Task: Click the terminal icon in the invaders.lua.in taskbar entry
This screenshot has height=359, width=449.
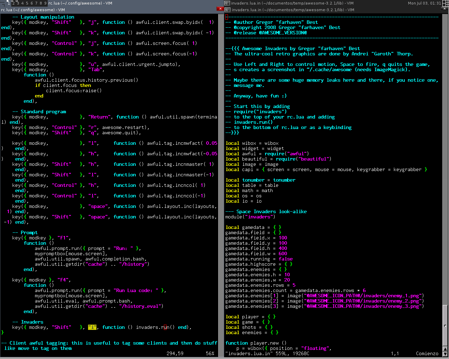Action: tap(227, 3)
